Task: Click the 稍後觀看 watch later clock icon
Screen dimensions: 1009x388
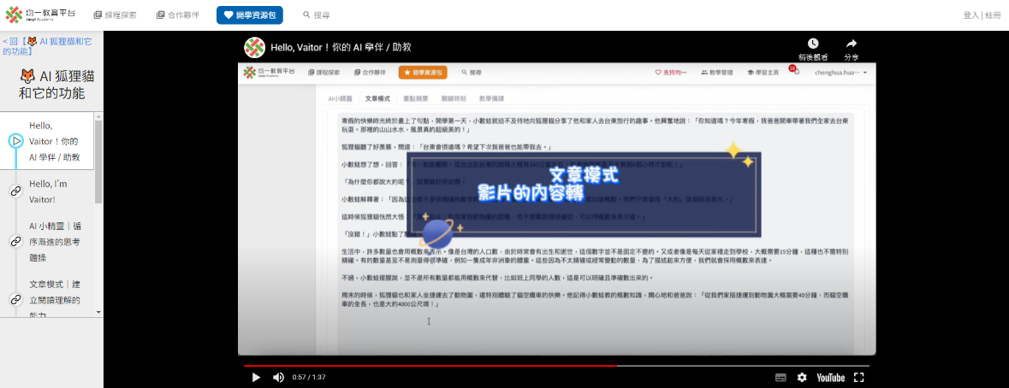Action: [x=813, y=44]
